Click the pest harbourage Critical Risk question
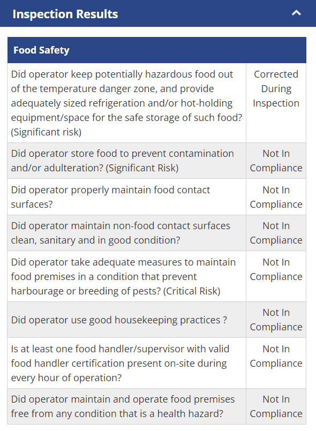Image resolution: width=316 pixels, height=431 pixels. (x=123, y=276)
